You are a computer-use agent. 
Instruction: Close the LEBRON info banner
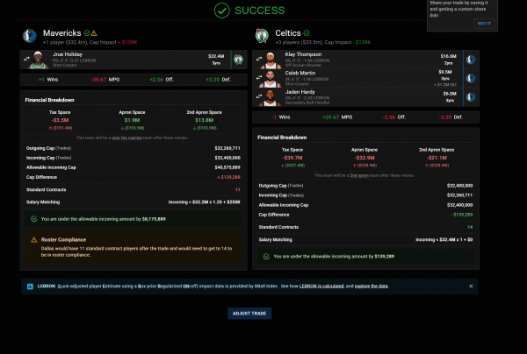[471, 286]
